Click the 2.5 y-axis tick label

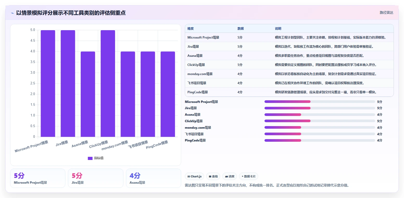(x=33, y=83)
